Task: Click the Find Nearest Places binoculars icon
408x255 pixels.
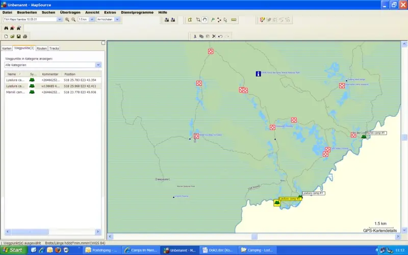Action: tap(12, 28)
